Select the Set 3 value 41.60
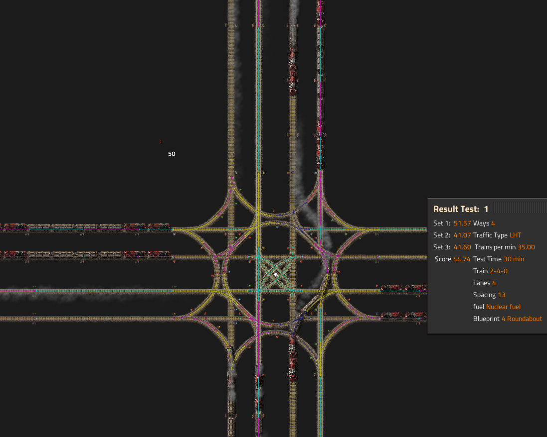Viewport: 547px width, 437px height. (462, 247)
